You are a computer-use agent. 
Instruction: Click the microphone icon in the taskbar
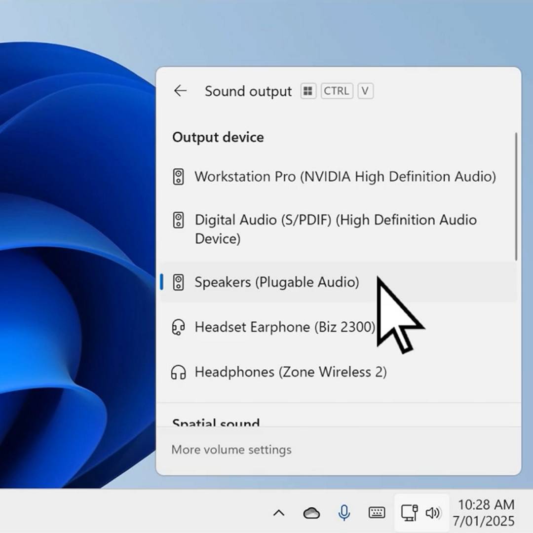point(344,513)
